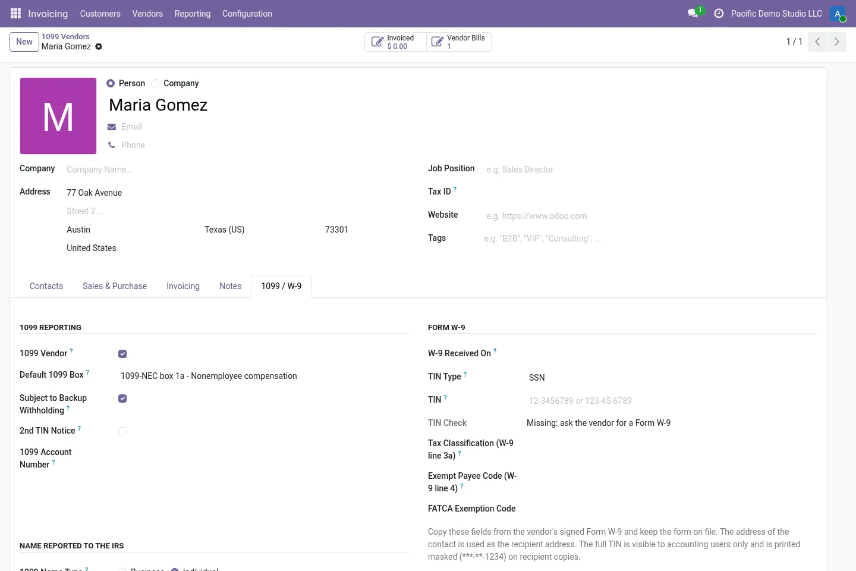Open the Tags selection field
The image size is (856, 571).
(649, 239)
